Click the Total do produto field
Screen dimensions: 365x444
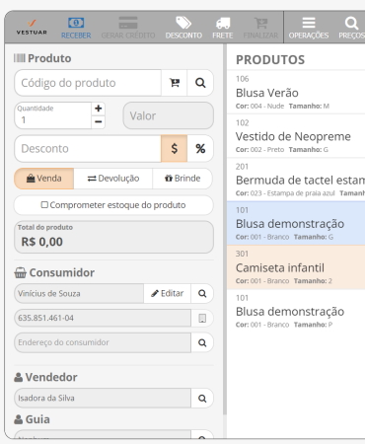pos(113,237)
